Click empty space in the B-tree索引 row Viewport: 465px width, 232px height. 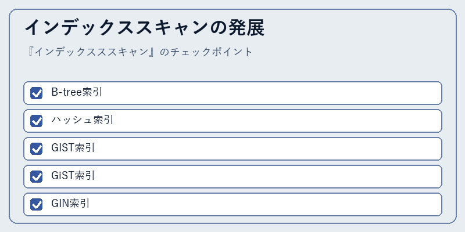click(267, 93)
